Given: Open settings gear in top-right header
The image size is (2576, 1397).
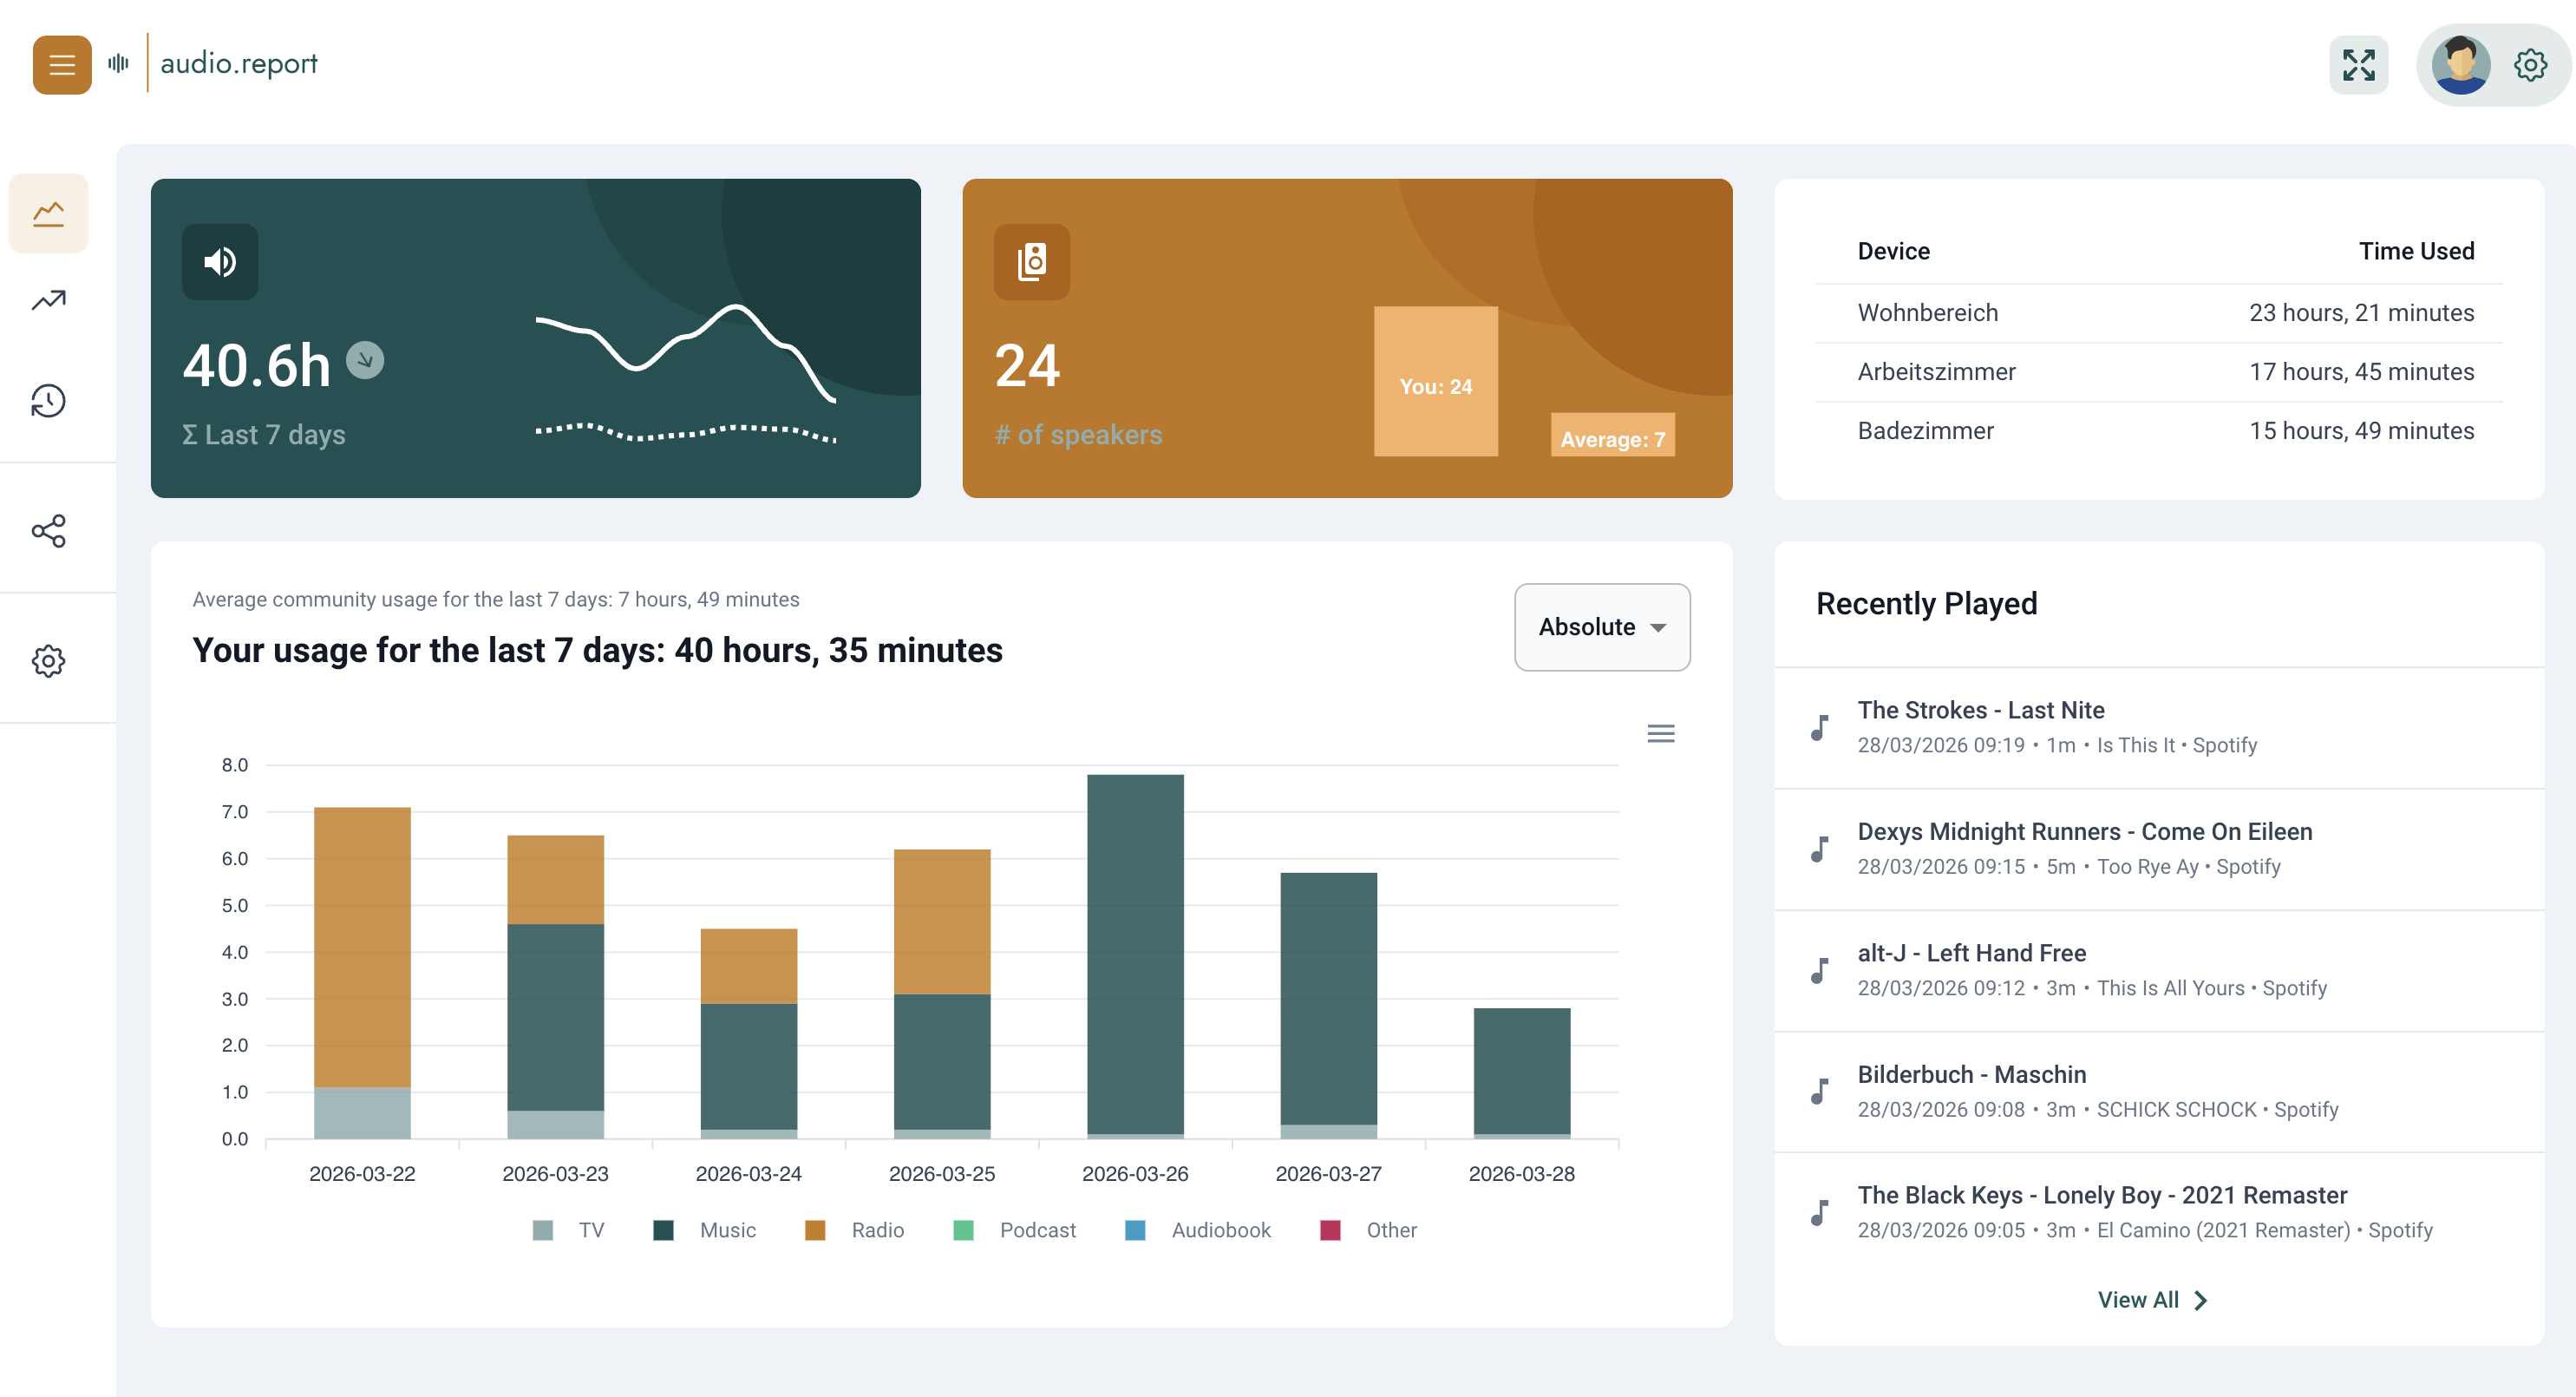Looking at the screenshot, I should coord(2530,65).
